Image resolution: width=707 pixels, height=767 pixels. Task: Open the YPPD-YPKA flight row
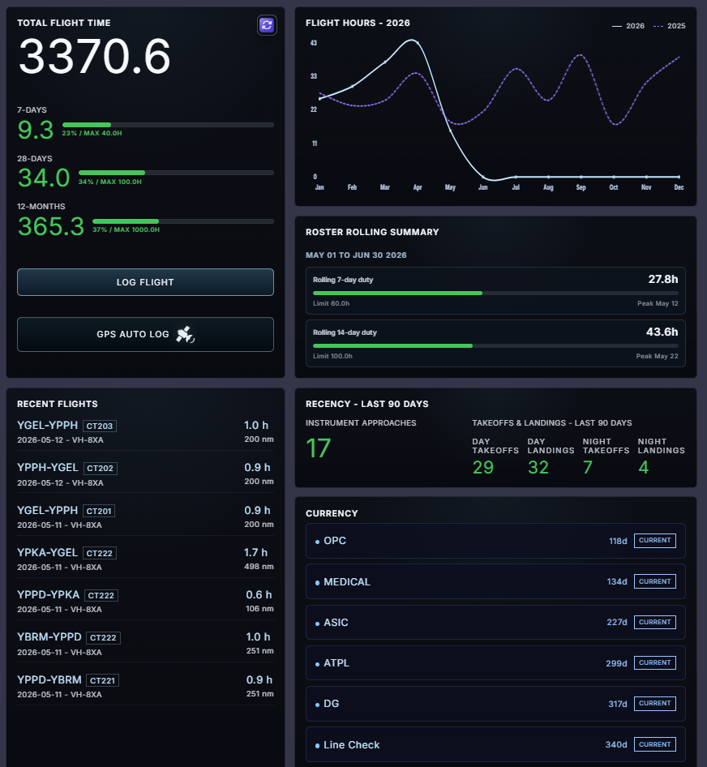(145, 601)
